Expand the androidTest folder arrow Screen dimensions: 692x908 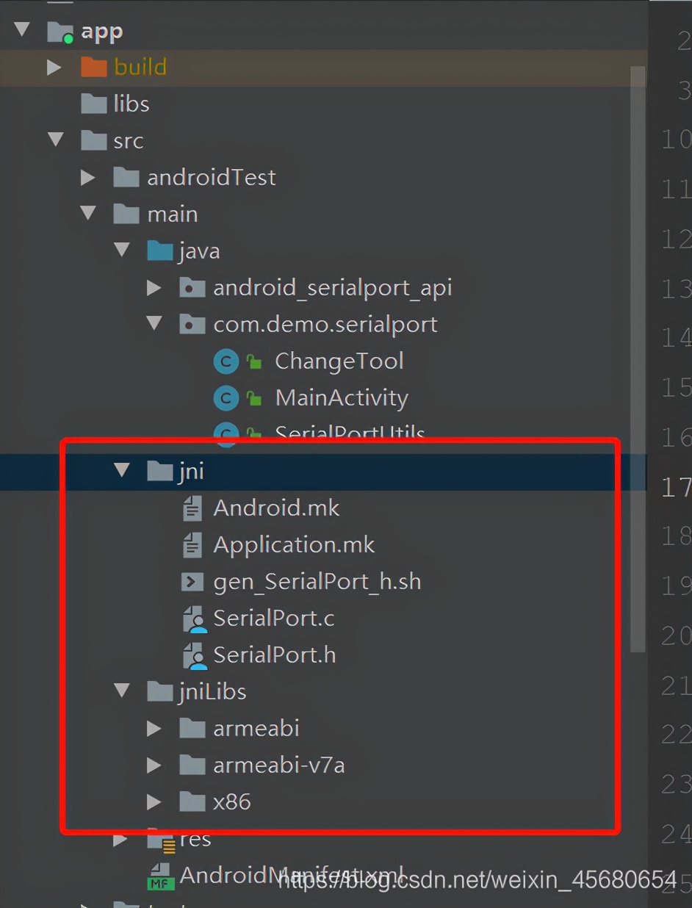point(87,177)
